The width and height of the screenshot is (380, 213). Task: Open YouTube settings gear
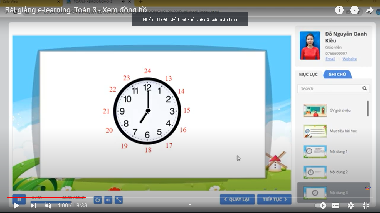351,206
